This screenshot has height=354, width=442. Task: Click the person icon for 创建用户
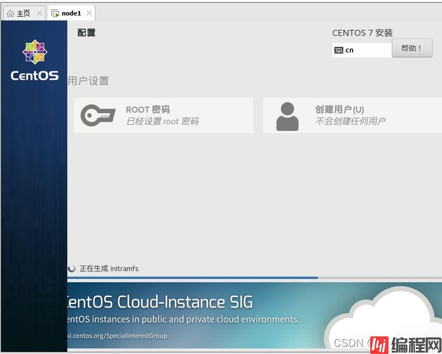[287, 116]
